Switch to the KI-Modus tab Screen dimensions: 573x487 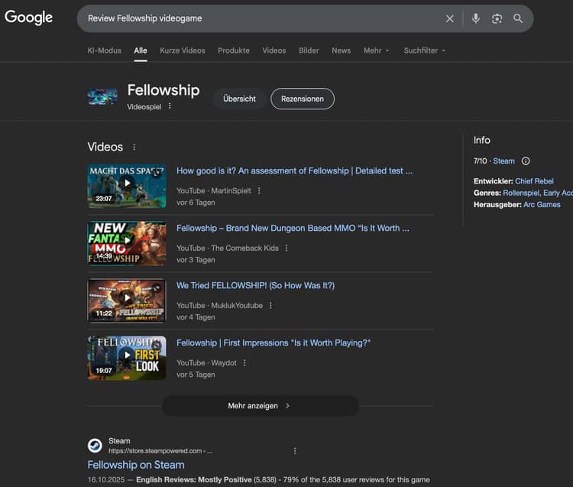click(x=104, y=50)
